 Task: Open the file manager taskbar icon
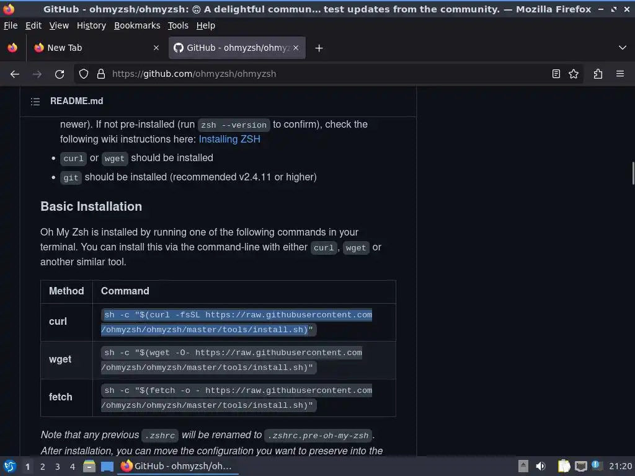click(x=89, y=466)
